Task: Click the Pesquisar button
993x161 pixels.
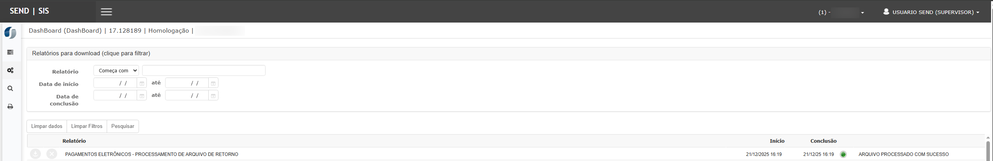Action: pos(123,126)
